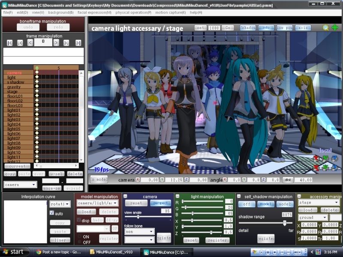Click the green move cross icon

pos(335,27)
